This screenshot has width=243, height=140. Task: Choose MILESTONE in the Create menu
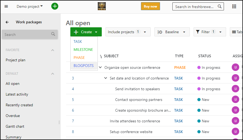tap(83, 50)
